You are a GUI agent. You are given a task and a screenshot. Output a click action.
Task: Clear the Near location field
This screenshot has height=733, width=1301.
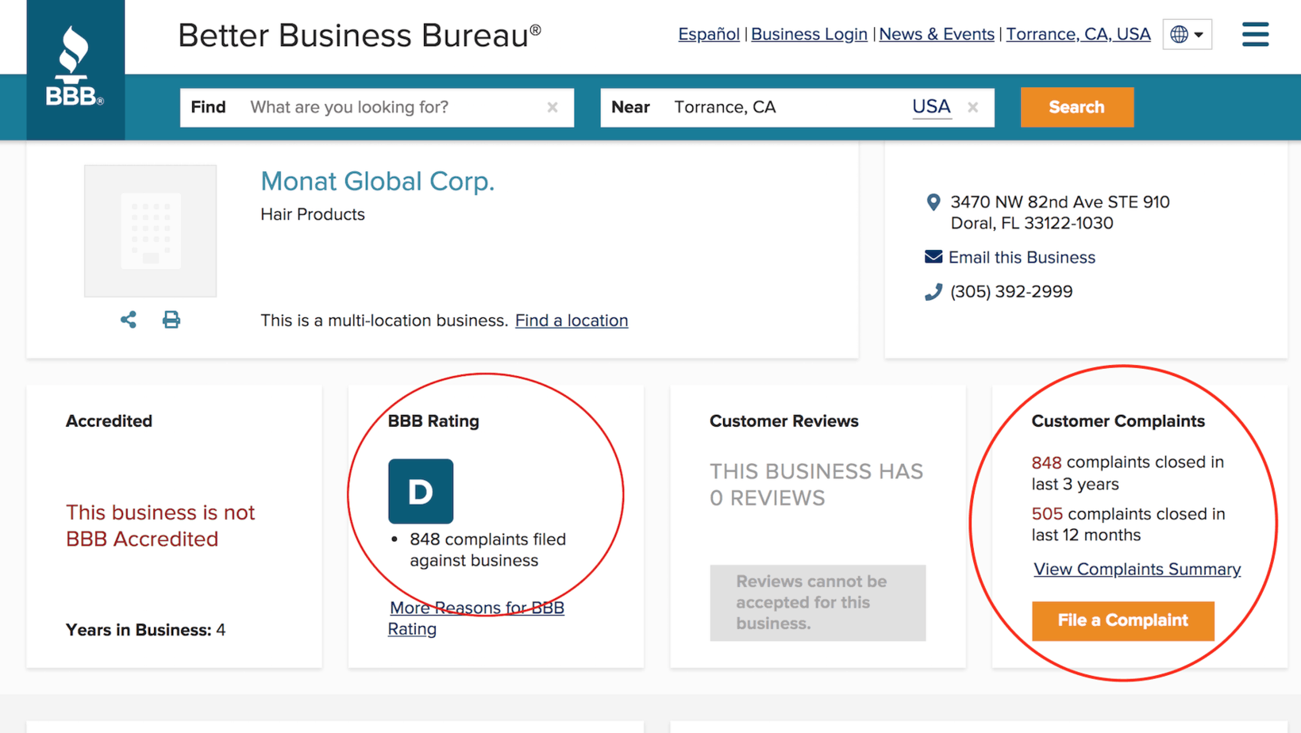point(972,107)
